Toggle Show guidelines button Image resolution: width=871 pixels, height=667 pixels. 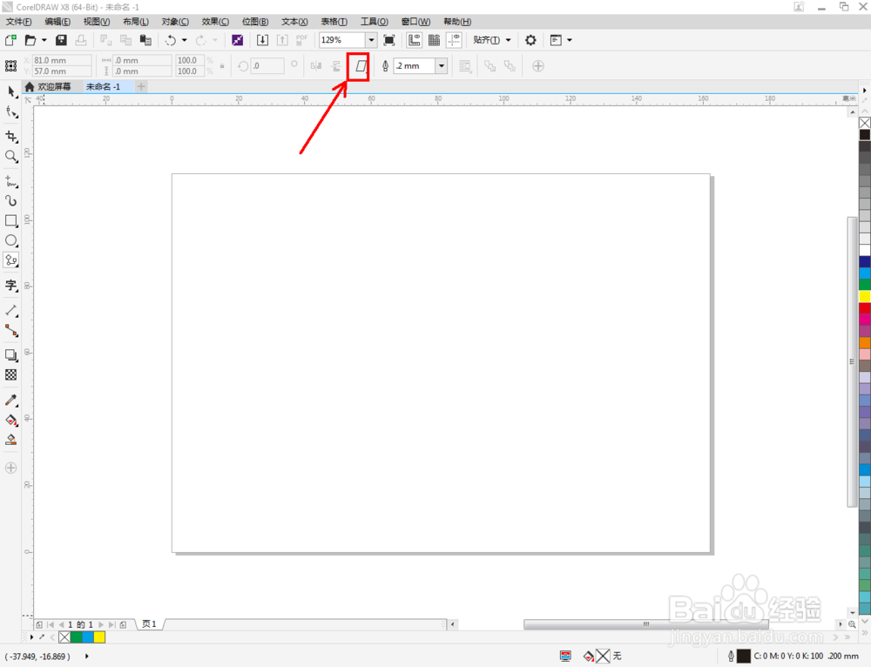(455, 40)
